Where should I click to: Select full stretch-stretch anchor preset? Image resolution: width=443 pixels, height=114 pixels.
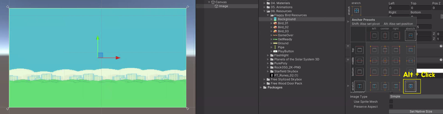411,86
